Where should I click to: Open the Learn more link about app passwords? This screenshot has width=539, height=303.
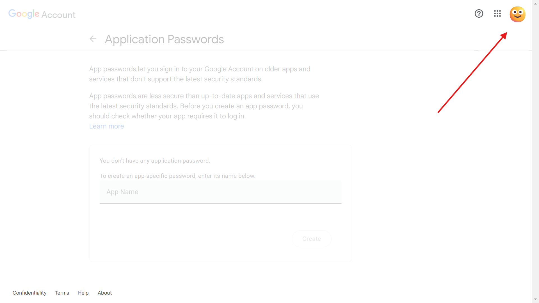[106, 126]
